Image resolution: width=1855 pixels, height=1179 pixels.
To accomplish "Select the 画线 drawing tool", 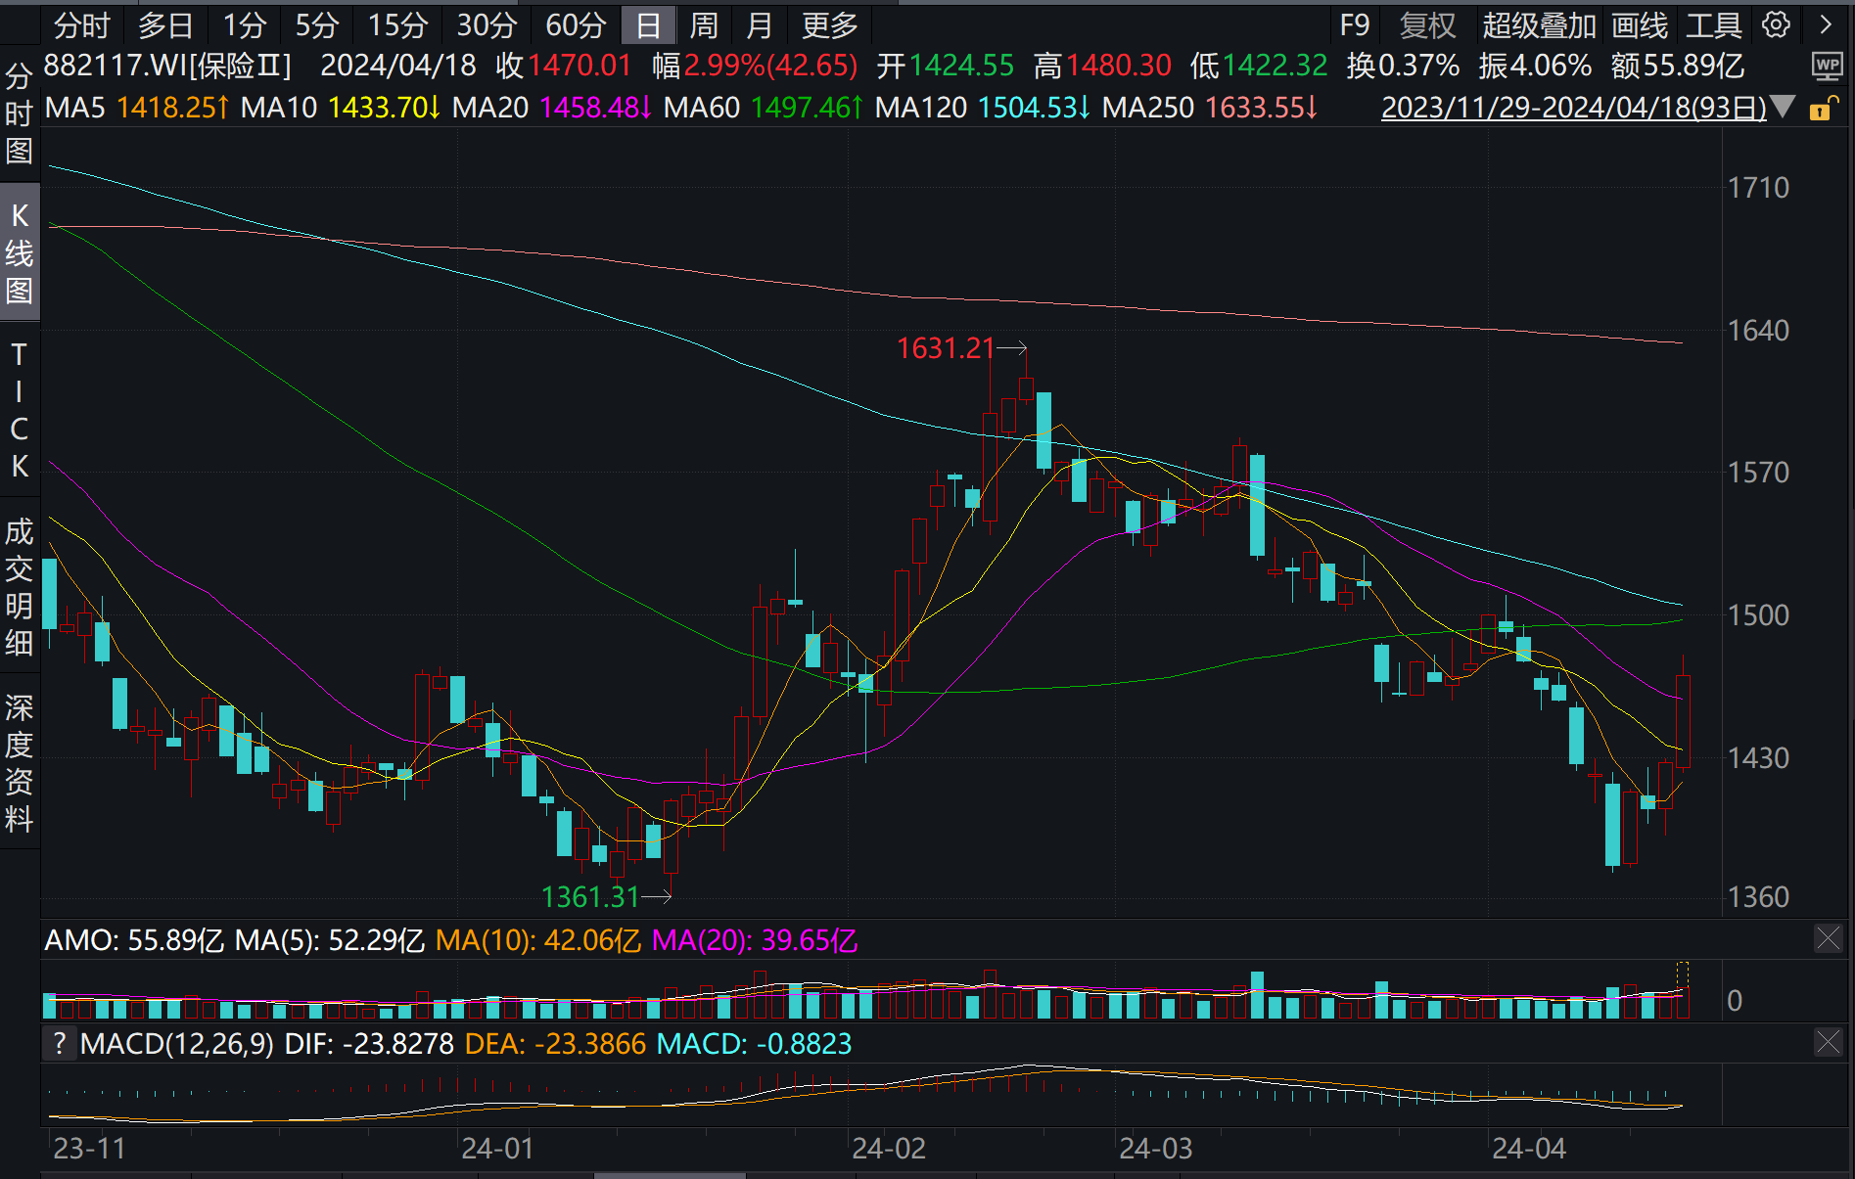I will tap(1640, 25).
